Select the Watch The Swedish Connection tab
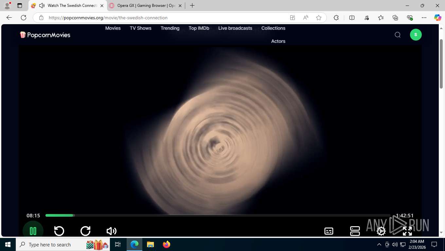The height and width of the screenshot is (251, 445). pyautogui.click(x=68, y=6)
